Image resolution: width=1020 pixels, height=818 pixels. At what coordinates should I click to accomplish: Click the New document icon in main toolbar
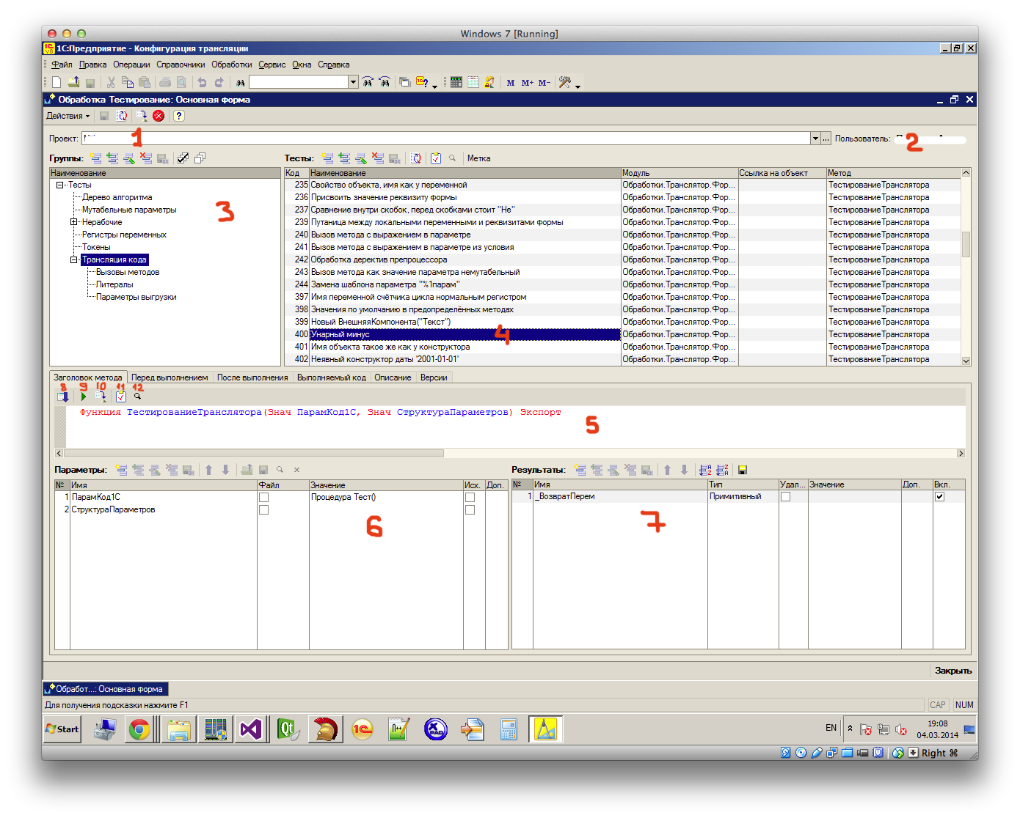[57, 82]
